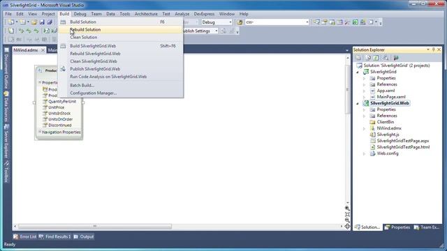Open the File menu

pyautogui.click(x=8, y=14)
